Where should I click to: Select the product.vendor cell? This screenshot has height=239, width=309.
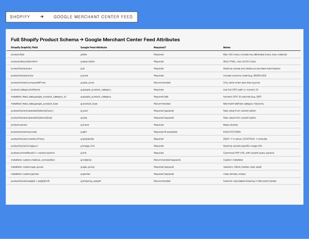19,125
